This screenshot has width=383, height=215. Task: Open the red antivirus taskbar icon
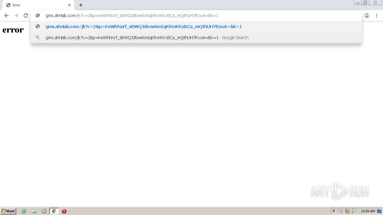64,211
